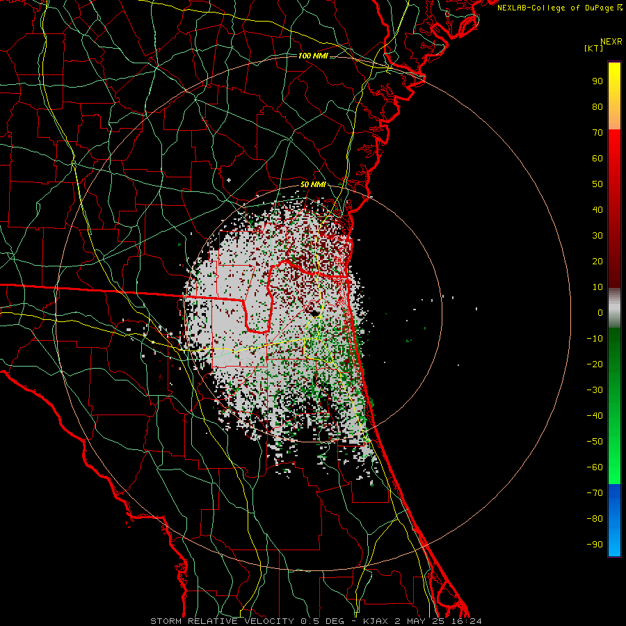Screen dimensions: 626x626
Task: Click the NEXLAB-College of DuPage title text
Action: (560, 8)
